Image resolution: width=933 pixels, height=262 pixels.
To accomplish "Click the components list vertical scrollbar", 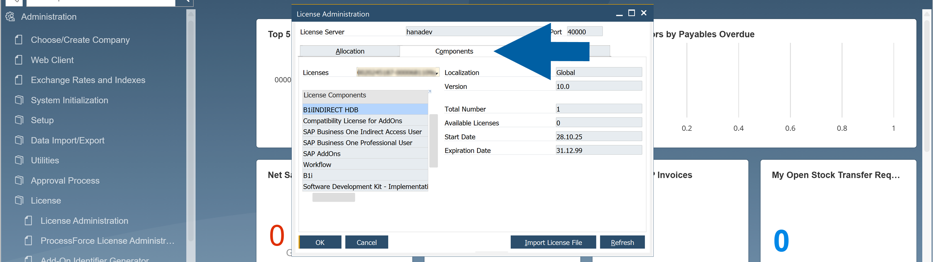I will [x=433, y=141].
